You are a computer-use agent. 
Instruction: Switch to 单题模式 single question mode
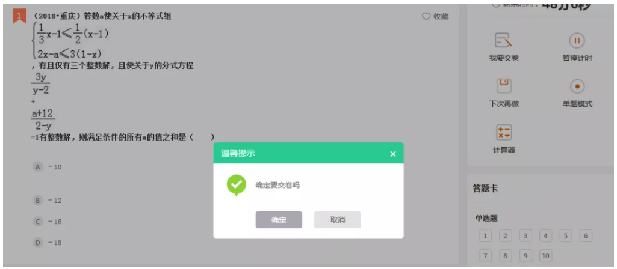577,86
